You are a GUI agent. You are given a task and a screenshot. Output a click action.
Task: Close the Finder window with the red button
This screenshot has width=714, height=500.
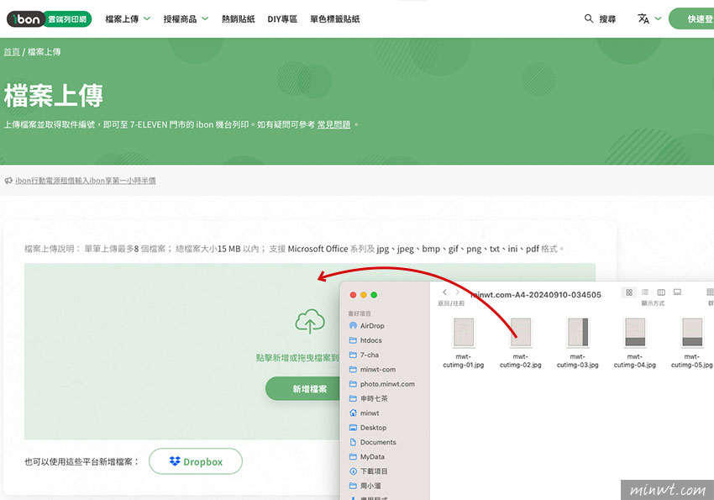353,295
